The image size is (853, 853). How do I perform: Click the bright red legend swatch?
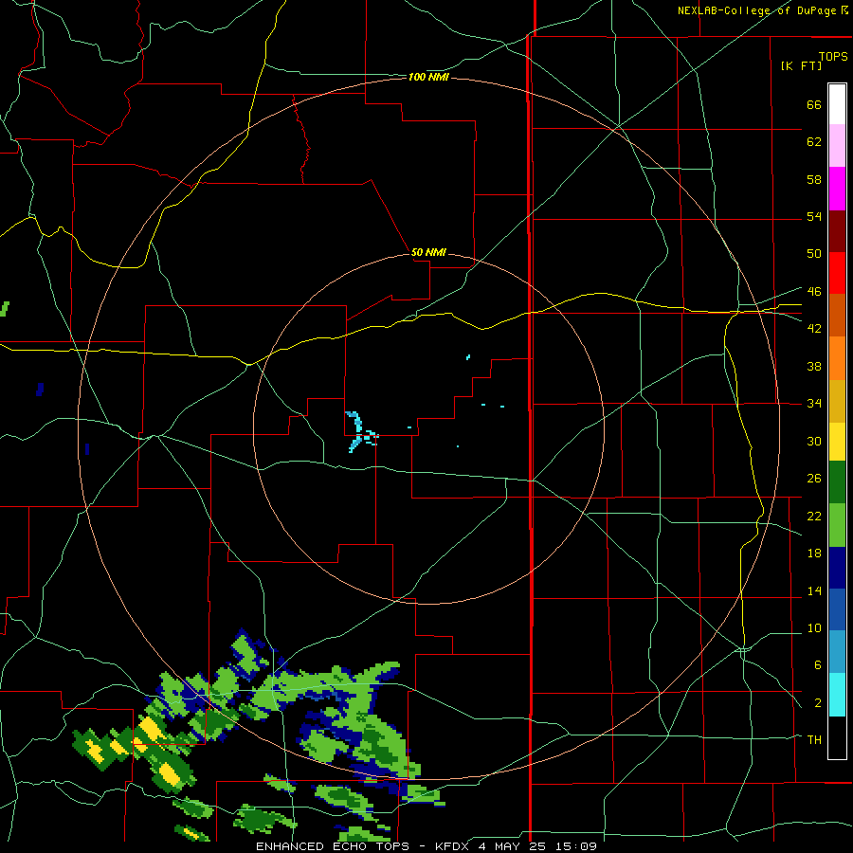coord(837,273)
